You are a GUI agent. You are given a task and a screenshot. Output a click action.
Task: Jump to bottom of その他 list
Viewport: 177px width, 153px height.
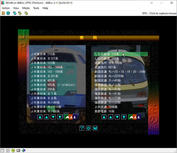[x=124, y=117]
